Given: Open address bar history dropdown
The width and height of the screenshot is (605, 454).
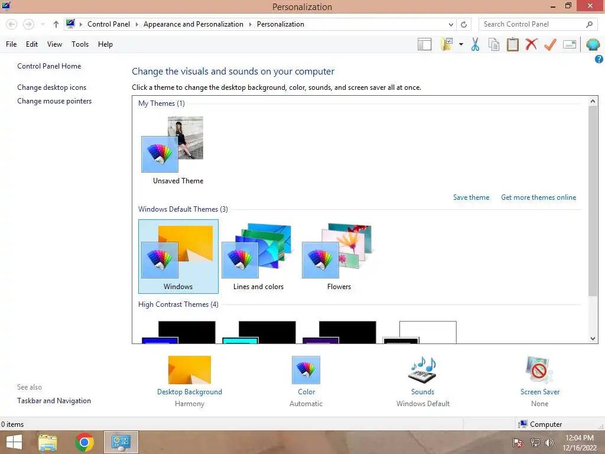Looking at the screenshot, I should [451, 24].
